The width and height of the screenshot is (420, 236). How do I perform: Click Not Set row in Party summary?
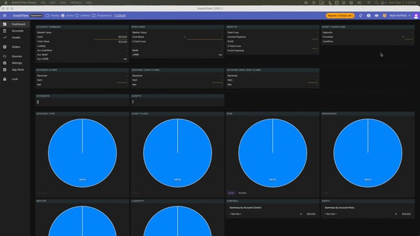[x=367, y=214]
